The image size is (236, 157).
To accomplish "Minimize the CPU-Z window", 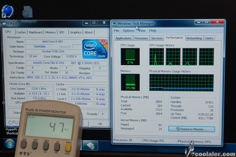I will tap(86, 23).
